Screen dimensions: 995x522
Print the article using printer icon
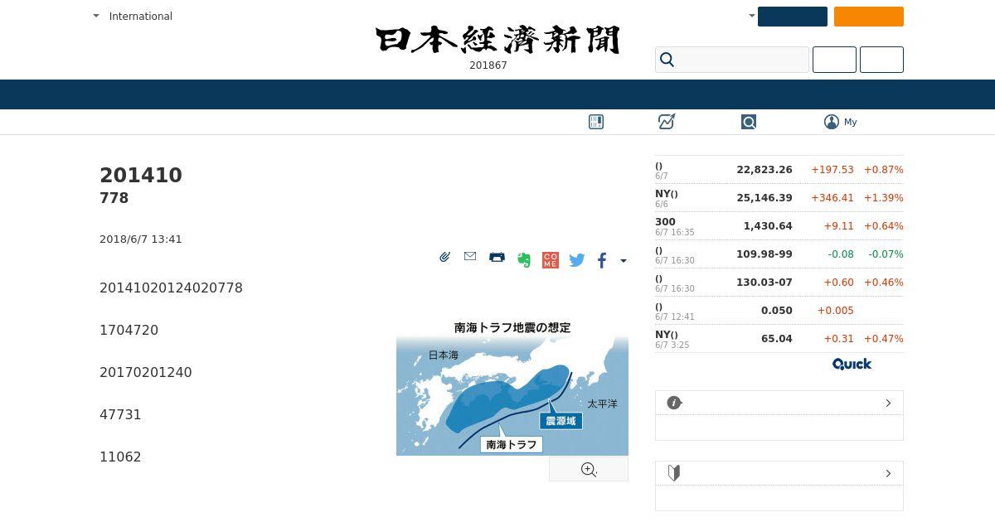tap(497, 257)
